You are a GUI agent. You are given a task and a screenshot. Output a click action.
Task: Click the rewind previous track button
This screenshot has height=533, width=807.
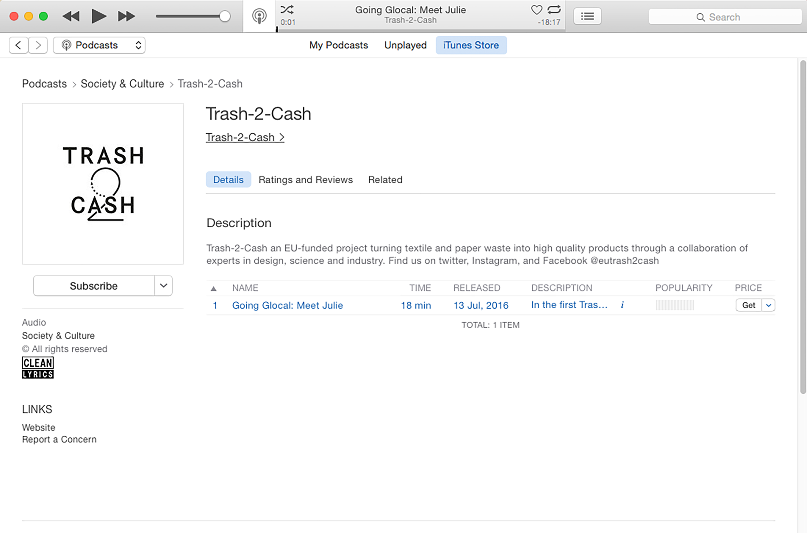(71, 16)
